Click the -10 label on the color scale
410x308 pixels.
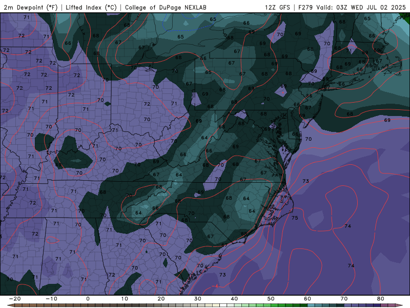51,299
